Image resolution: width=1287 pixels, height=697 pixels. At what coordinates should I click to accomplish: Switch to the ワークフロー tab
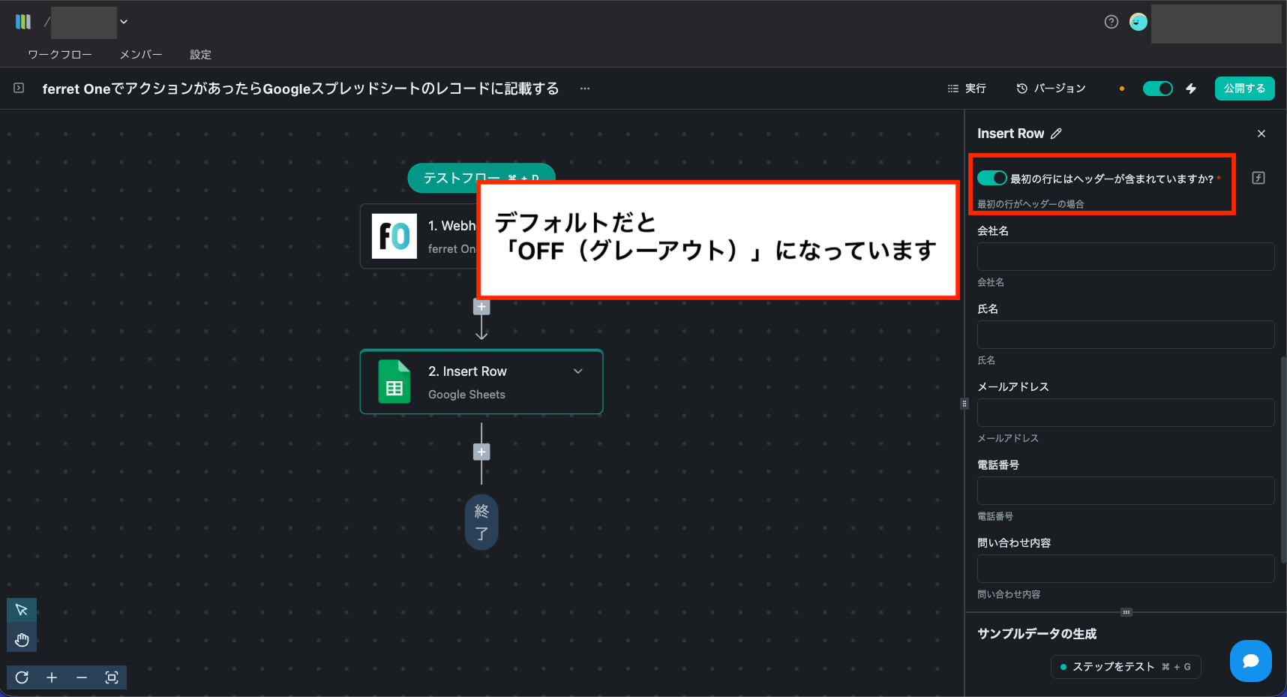coord(60,55)
